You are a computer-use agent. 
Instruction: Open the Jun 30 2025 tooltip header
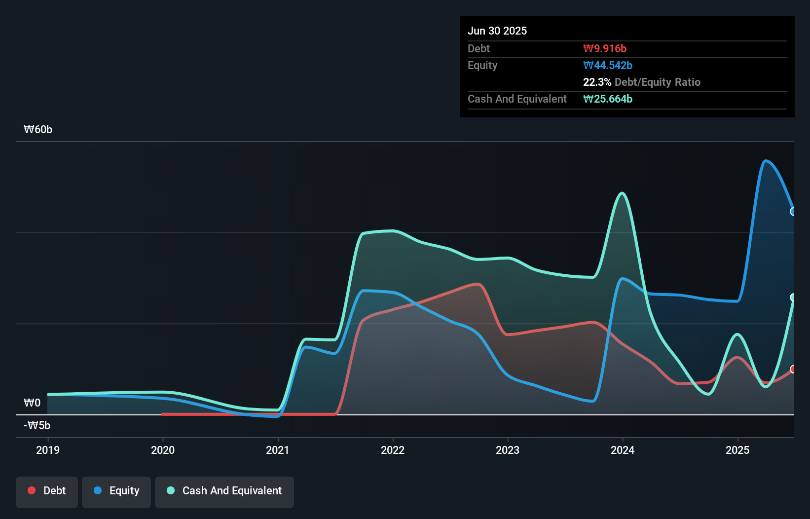point(498,31)
